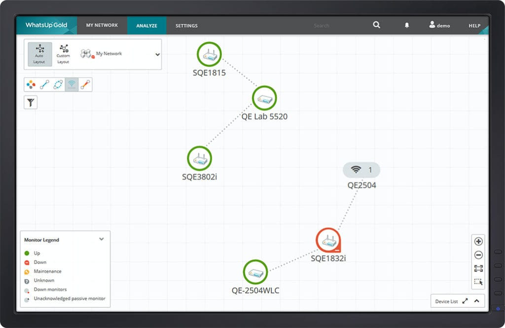
Task: Zoom out on the map
Action: (478, 255)
